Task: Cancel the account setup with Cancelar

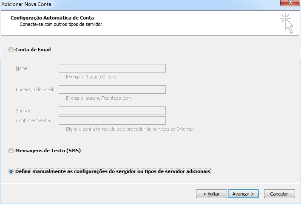Action: point(279,194)
